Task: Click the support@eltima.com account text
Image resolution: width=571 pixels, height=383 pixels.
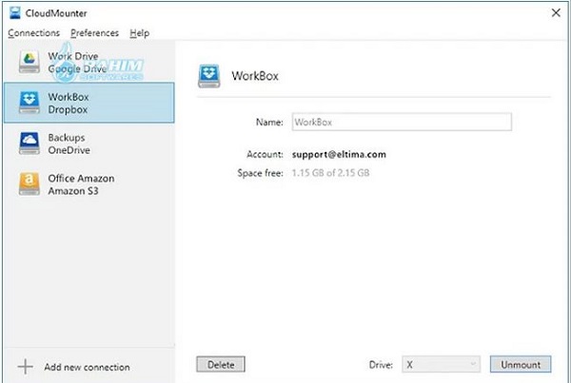Action: pyautogui.click(x=339, y=154)
